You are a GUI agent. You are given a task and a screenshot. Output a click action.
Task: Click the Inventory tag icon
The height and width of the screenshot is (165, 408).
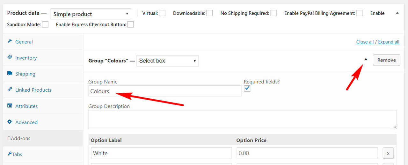click(x=10, y=57)
